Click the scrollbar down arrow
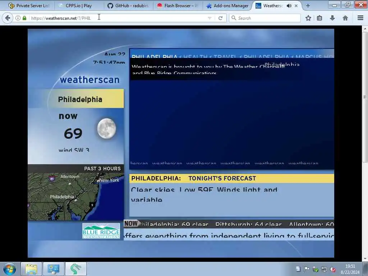Screen dimensions: 368x276 (x=364, y=259)
